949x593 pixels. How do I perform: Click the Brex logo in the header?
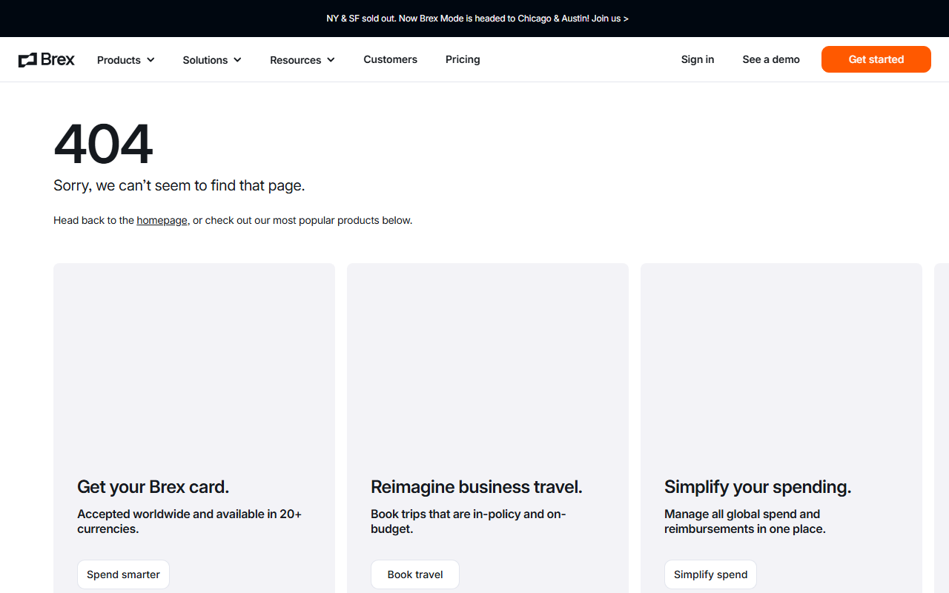pyautogui.click(x=47, y=60)
